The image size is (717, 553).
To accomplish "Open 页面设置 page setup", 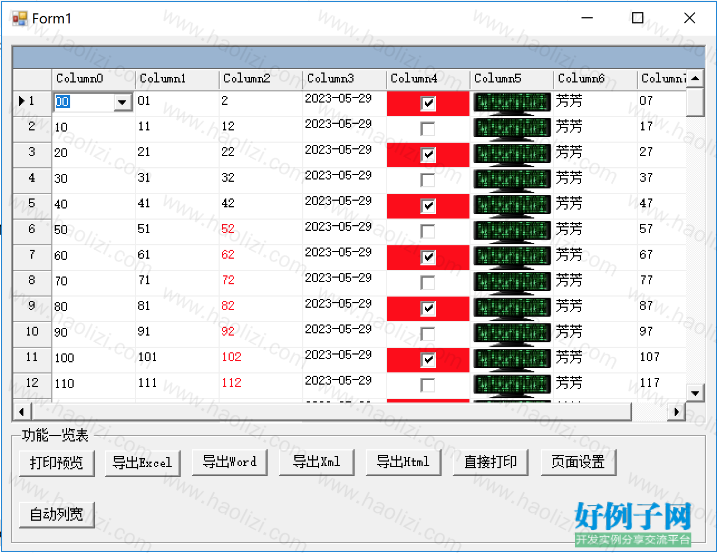I will [578, 462].
